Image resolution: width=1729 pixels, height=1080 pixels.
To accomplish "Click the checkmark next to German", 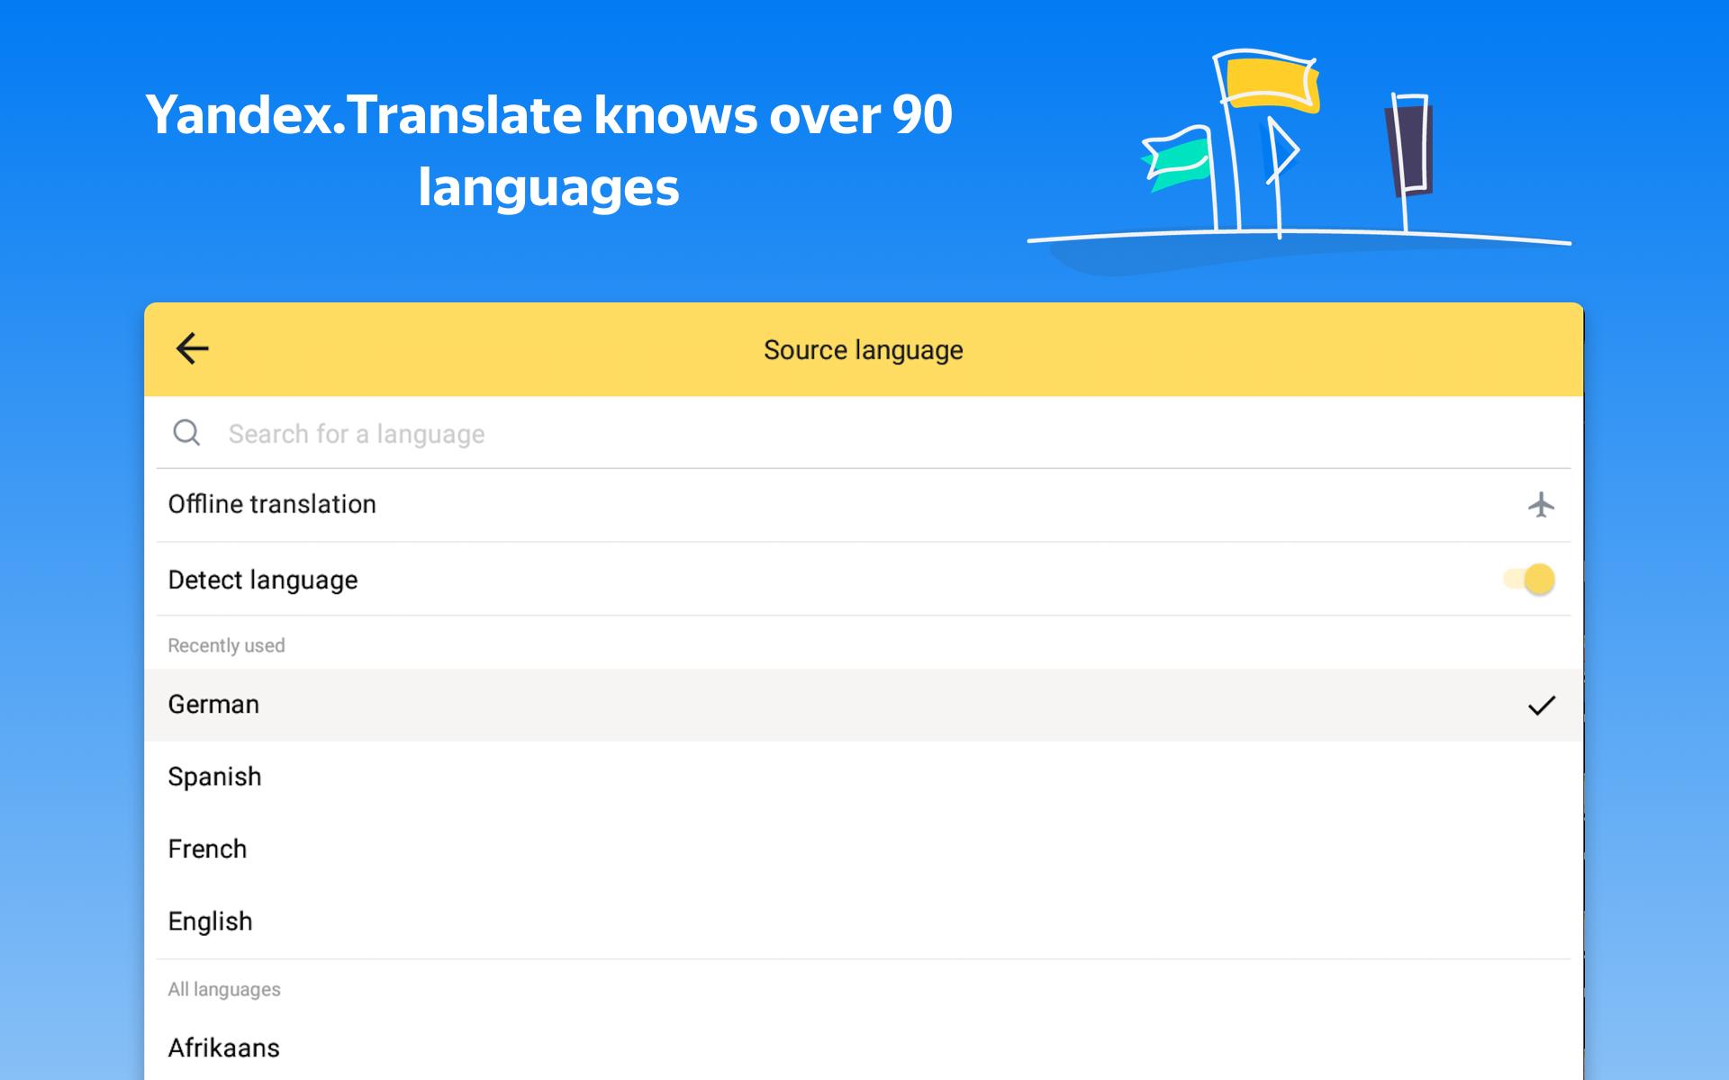I will coord(1543,705).
